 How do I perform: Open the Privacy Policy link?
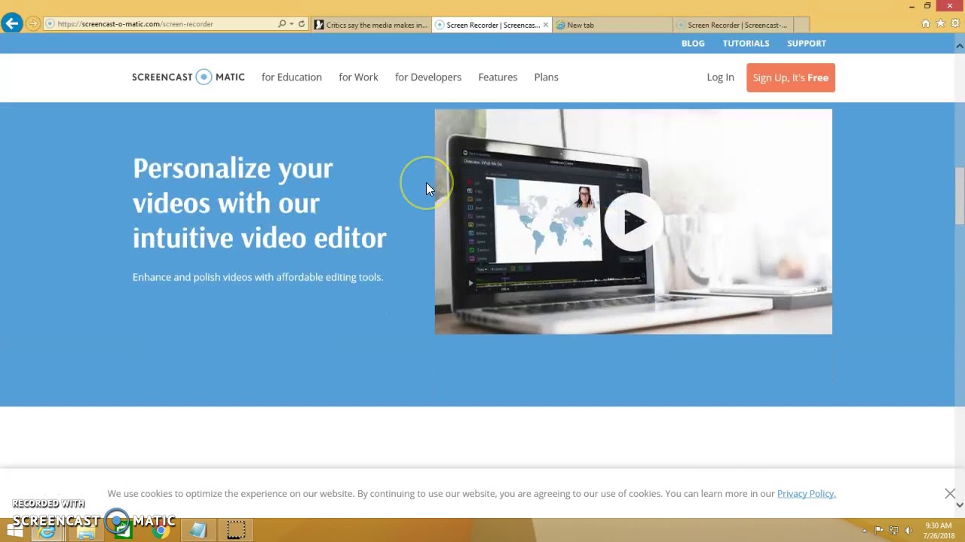click(x=806, y=493)
